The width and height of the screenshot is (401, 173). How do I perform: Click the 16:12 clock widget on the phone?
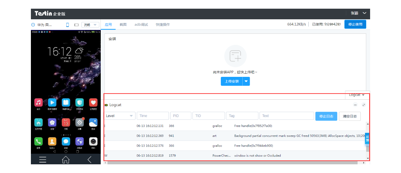(x=60, y=51)
